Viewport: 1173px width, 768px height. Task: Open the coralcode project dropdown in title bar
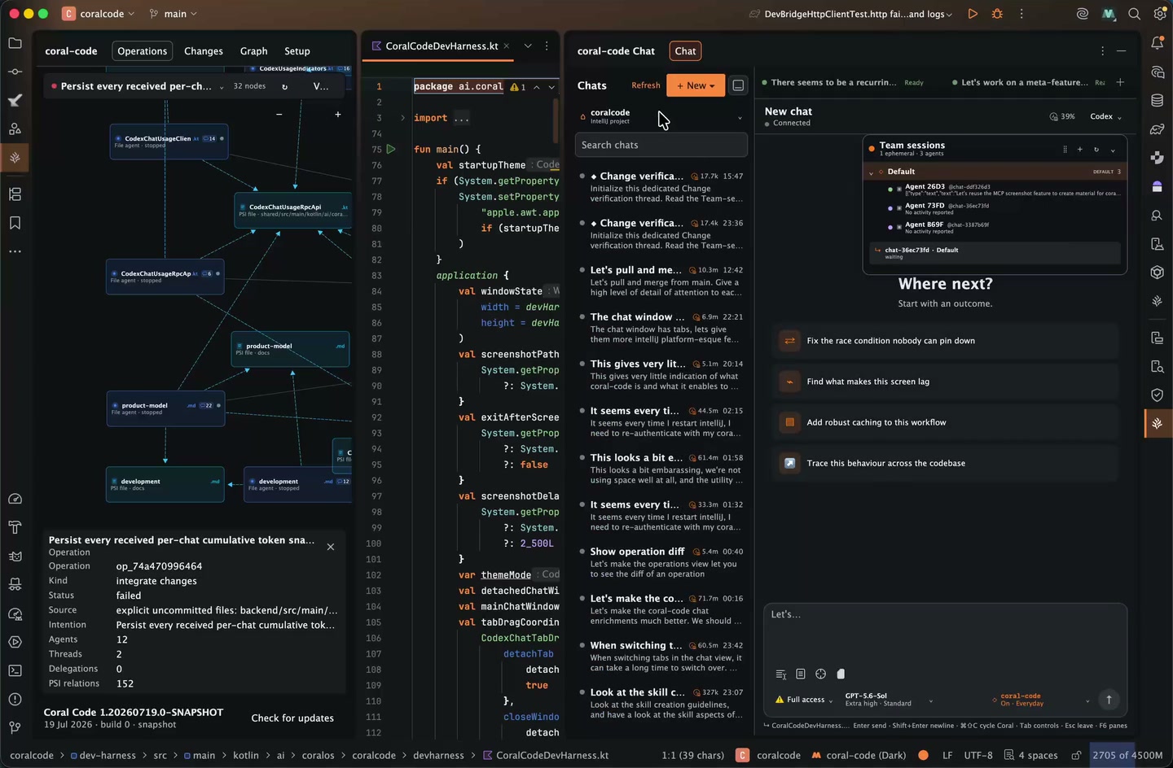point(97,14)
